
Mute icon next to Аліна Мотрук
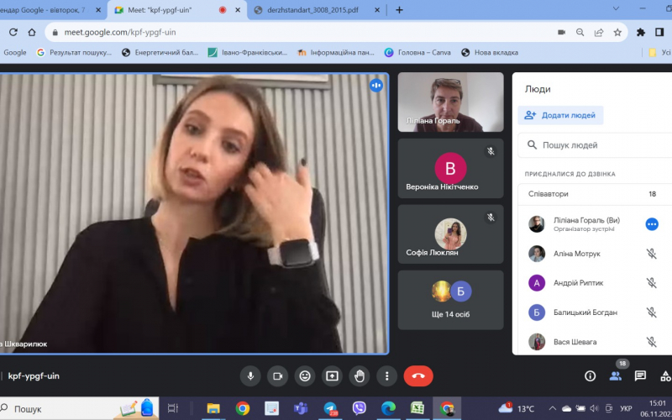click(652, 254)
